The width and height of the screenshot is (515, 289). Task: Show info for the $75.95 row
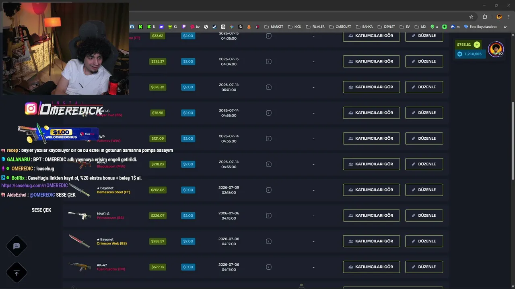(x=269, y=113)
